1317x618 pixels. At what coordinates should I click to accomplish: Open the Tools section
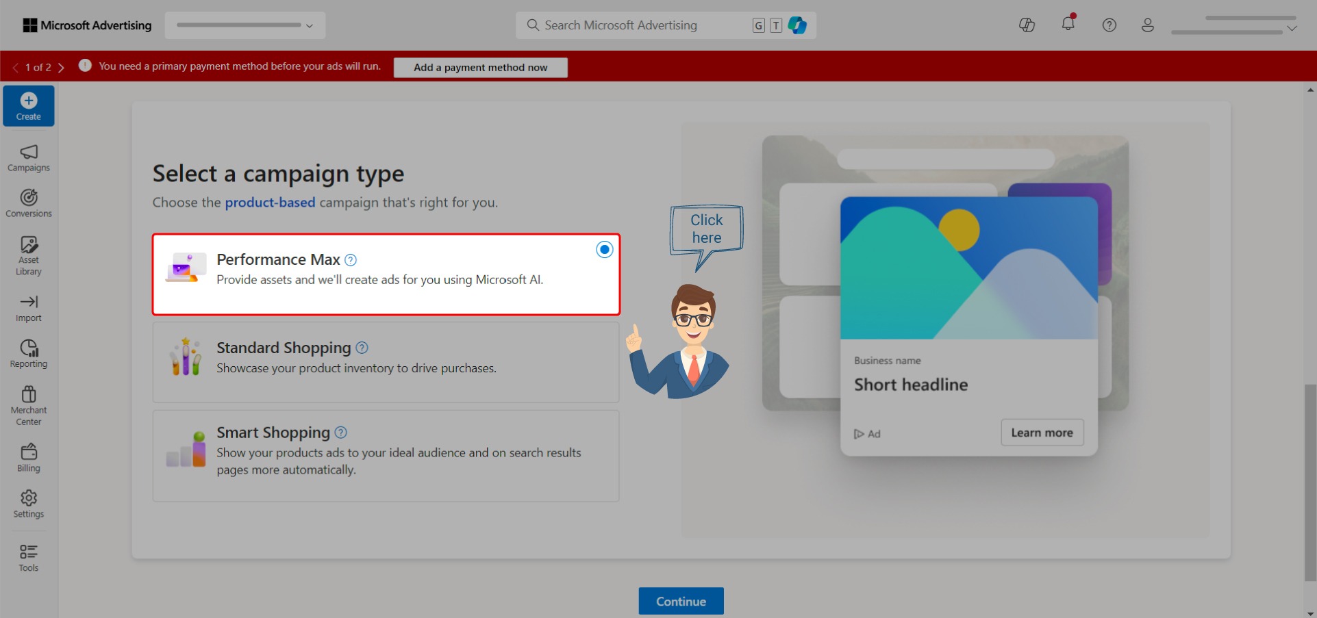pos(28,556)
